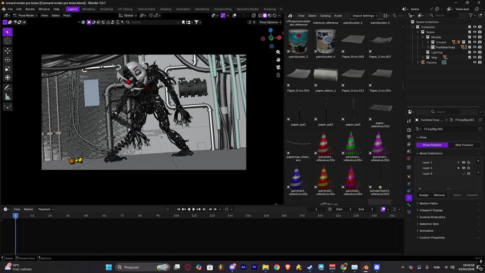Open the File menu
This screenshot has width=485, height=273.
[x=10, y=9]
